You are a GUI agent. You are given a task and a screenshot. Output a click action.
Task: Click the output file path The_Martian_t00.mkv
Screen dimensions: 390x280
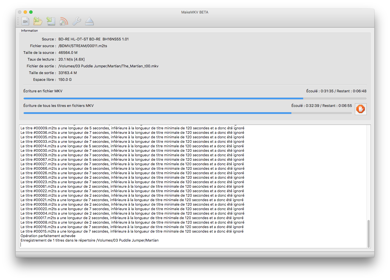pyautogui.click(x=108, y=66)
